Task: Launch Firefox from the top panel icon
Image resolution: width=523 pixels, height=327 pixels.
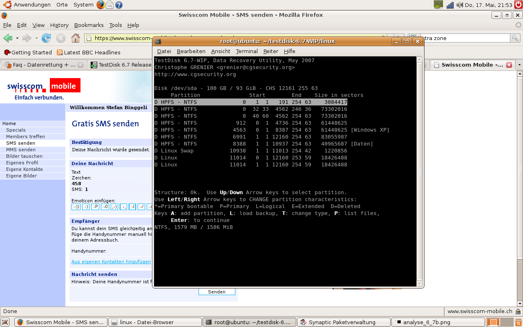Action: click(101, 5)
